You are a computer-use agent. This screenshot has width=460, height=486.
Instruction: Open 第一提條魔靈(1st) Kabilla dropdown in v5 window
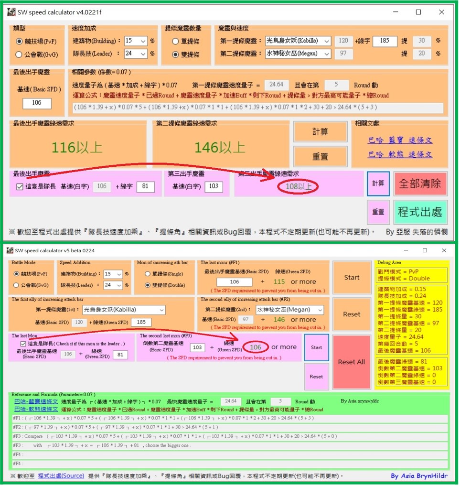pyautogui.click(x=124, y=310)
